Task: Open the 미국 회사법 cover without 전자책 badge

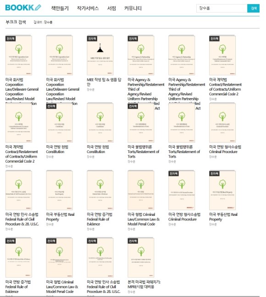Action: tap(60, 55)
